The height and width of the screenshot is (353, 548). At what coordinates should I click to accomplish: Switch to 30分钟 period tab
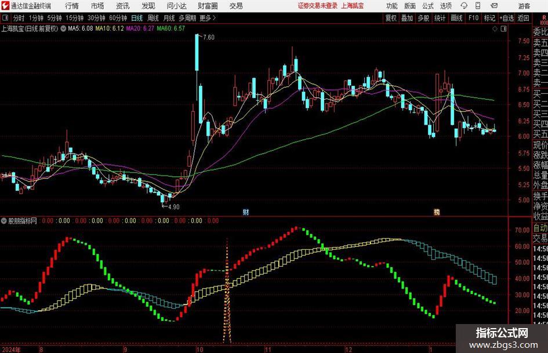click(96, 18)
